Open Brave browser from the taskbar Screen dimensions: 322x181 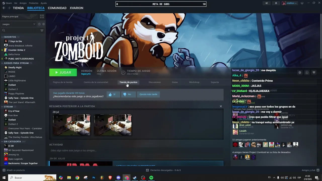110,178
